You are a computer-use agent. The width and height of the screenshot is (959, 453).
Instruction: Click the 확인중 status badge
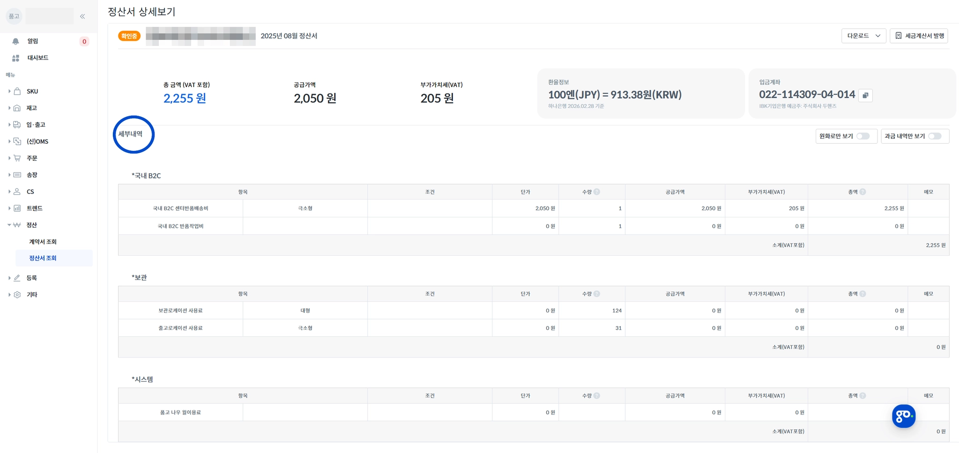tap(129, 36)
